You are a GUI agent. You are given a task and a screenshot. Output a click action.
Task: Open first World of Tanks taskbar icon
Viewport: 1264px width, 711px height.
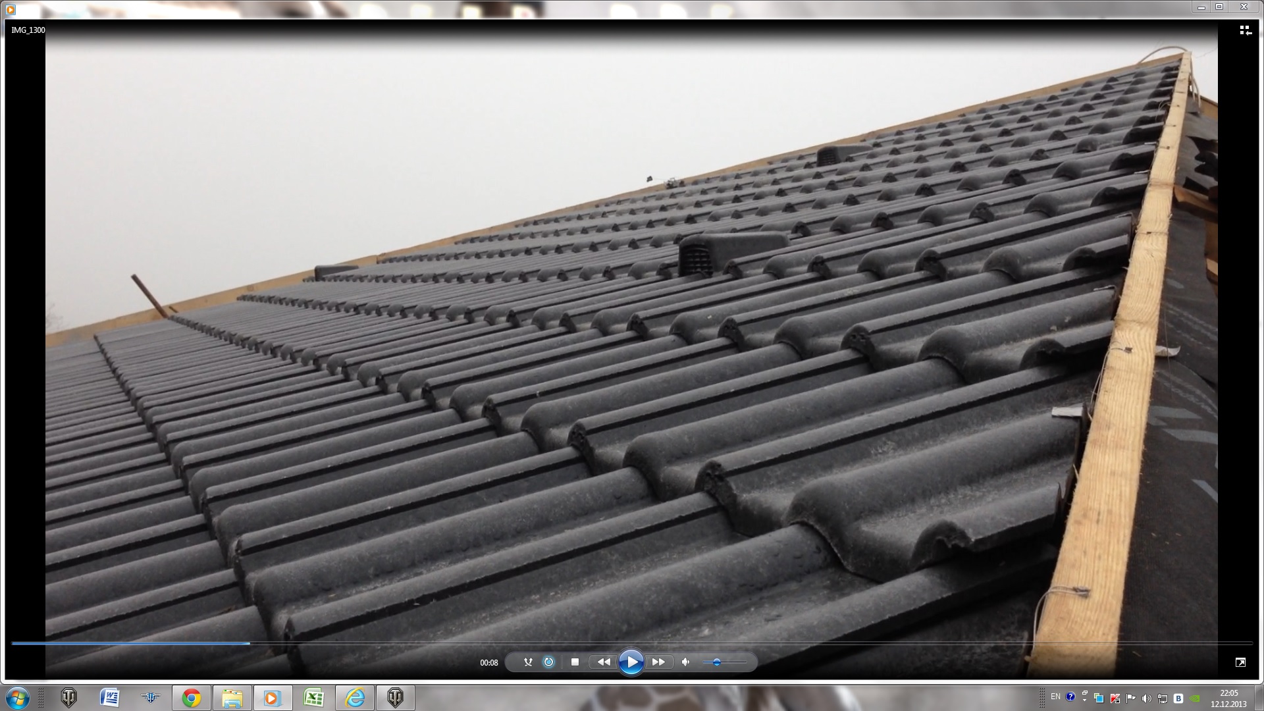click(68, 698)
